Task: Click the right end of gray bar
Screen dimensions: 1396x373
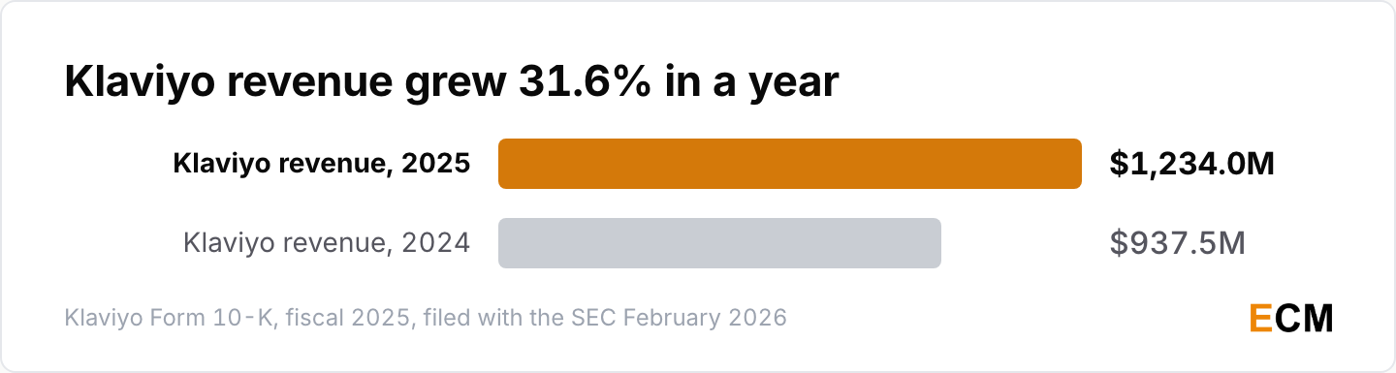Action: coord(934,243)
